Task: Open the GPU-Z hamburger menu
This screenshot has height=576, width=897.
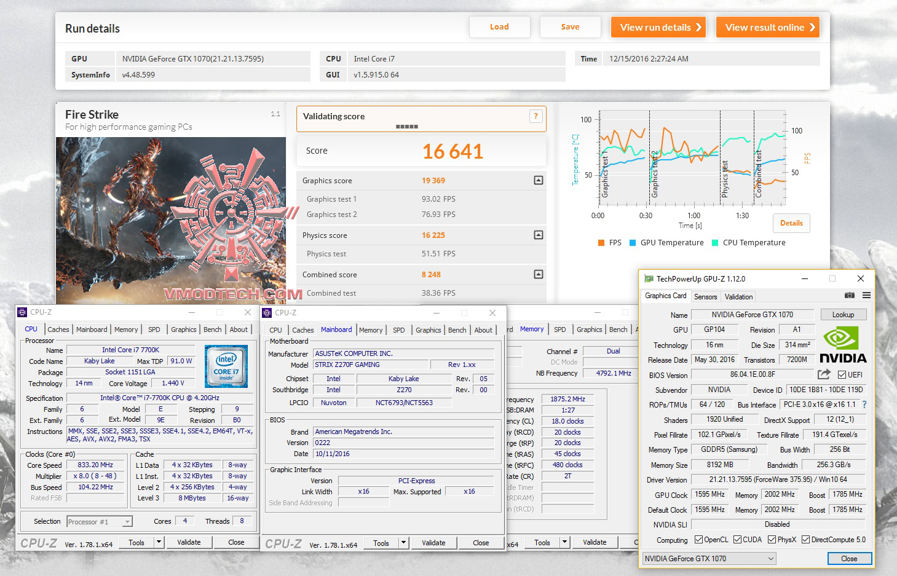Action: click(866, 296)
